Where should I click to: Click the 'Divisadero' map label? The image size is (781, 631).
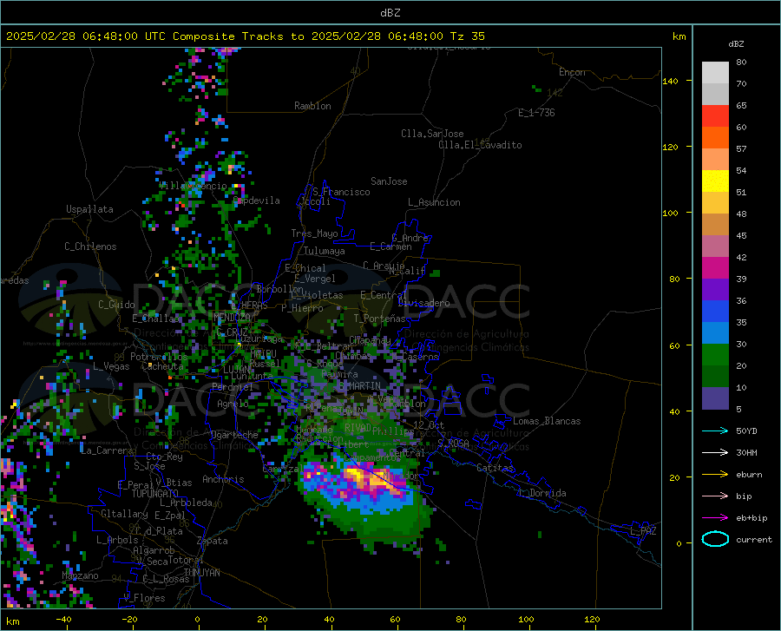423,303
